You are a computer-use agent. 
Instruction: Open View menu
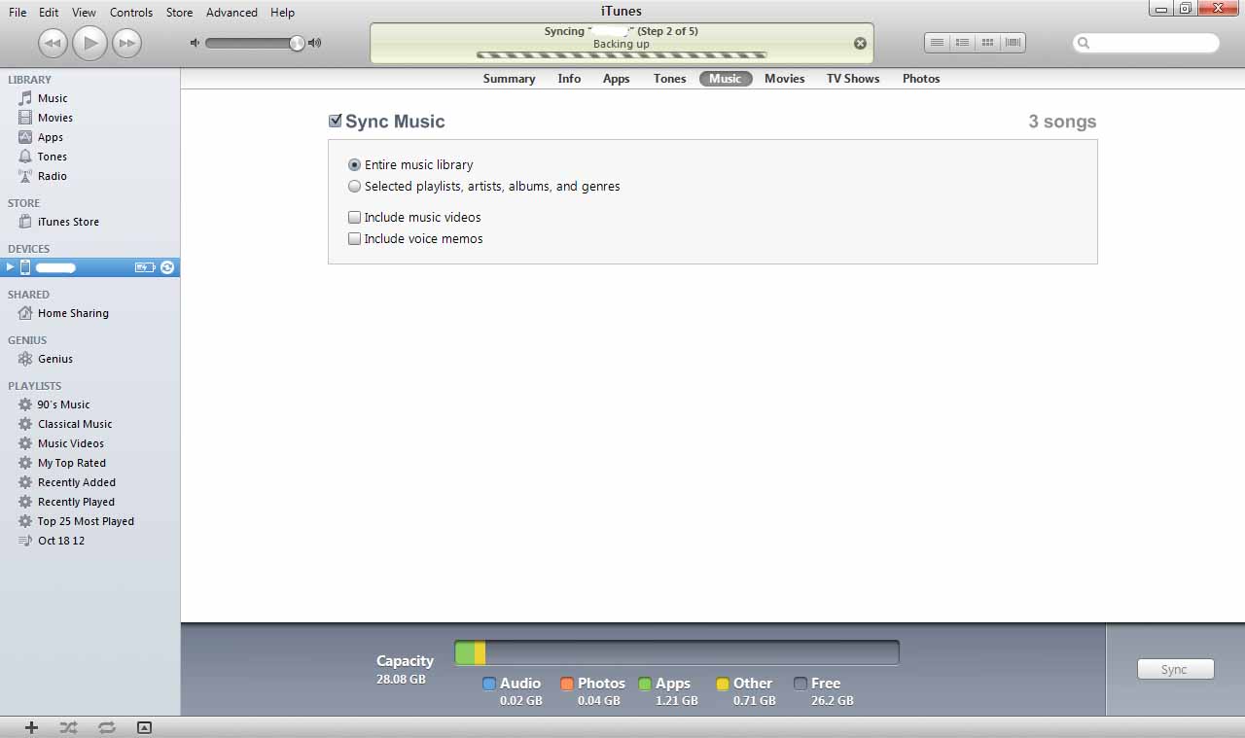[84, 13]
